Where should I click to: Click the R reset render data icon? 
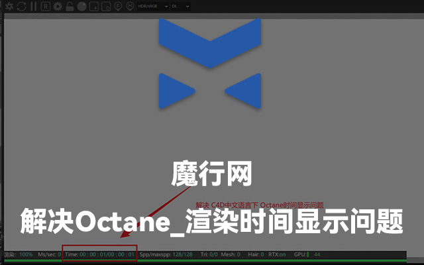coord(46,6)
